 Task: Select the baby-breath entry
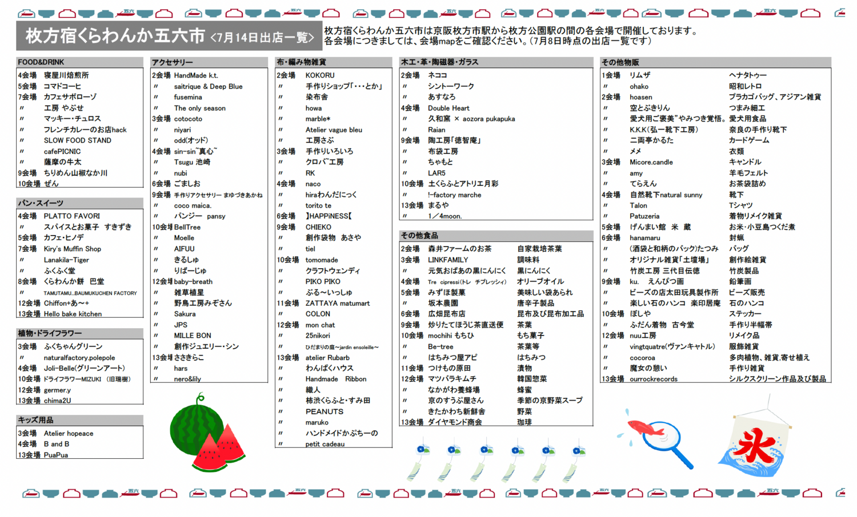click(193, 281)
